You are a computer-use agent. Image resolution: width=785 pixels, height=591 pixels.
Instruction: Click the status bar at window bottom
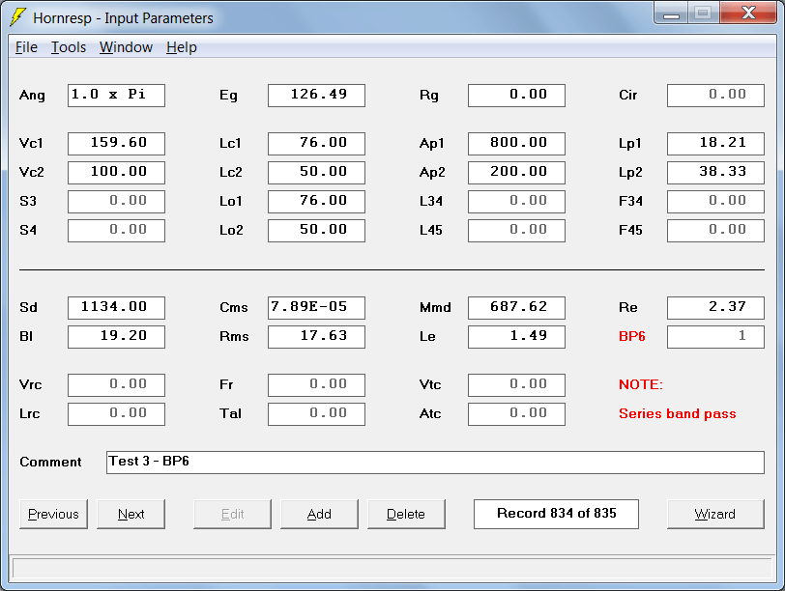pyautogui.click(x=392, y=569)
